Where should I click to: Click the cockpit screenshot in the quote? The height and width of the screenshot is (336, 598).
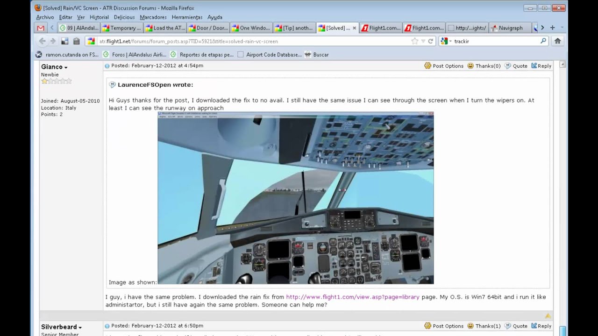[296, 198]
